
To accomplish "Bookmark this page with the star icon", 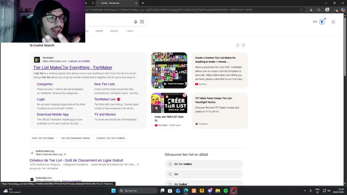I will 301,10.
